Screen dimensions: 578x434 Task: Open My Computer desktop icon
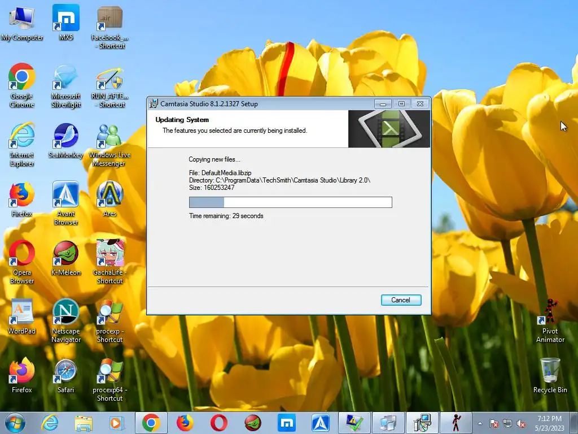(22, 23)
